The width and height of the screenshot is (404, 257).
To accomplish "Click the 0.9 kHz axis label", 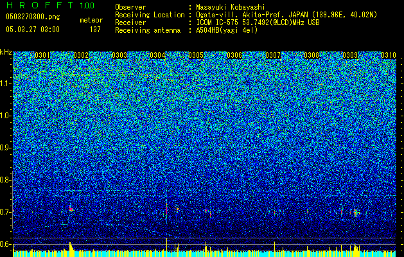I will 6,148.
